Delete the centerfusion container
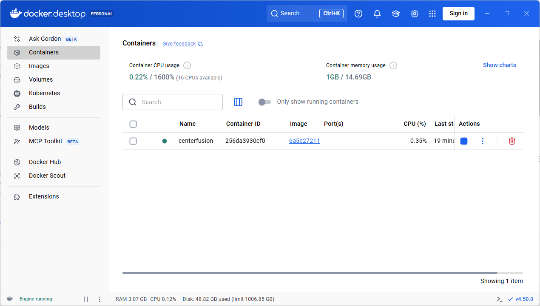540x306 pixels. click(512, 141)
